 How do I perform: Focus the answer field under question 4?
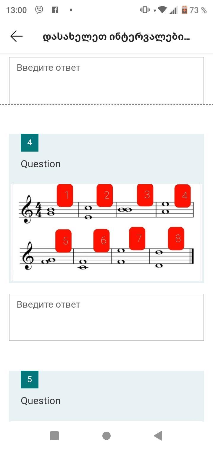point(106,317)
